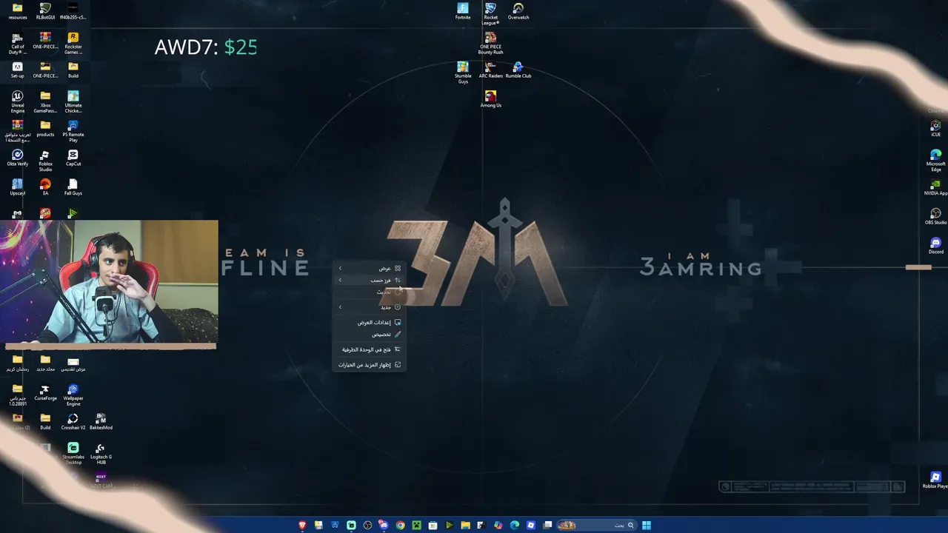Select the Streamlabs Desktop shortcut
Viewport: 948px width, 533px height.
(x=73, y=454)
